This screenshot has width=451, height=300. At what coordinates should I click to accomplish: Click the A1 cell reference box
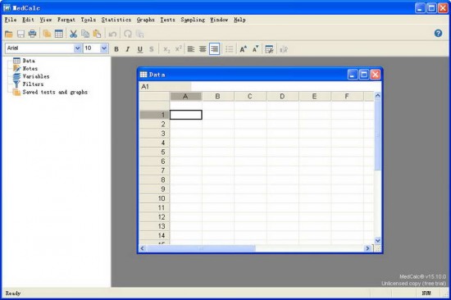165,87
